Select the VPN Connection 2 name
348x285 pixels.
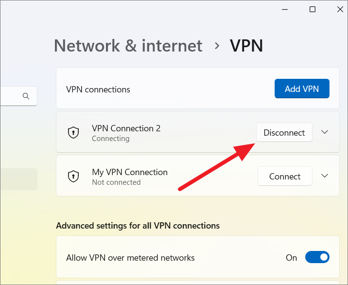pos(126,128)
